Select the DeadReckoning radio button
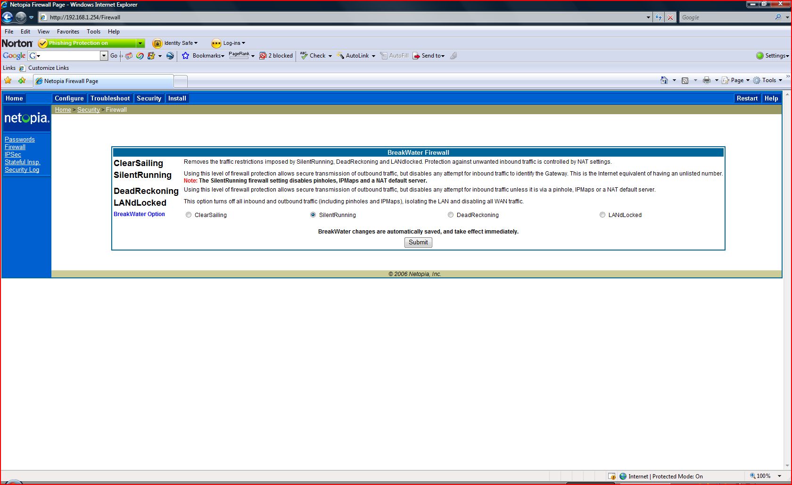This screenshot has height=485, width=792. tap(451, 215)
